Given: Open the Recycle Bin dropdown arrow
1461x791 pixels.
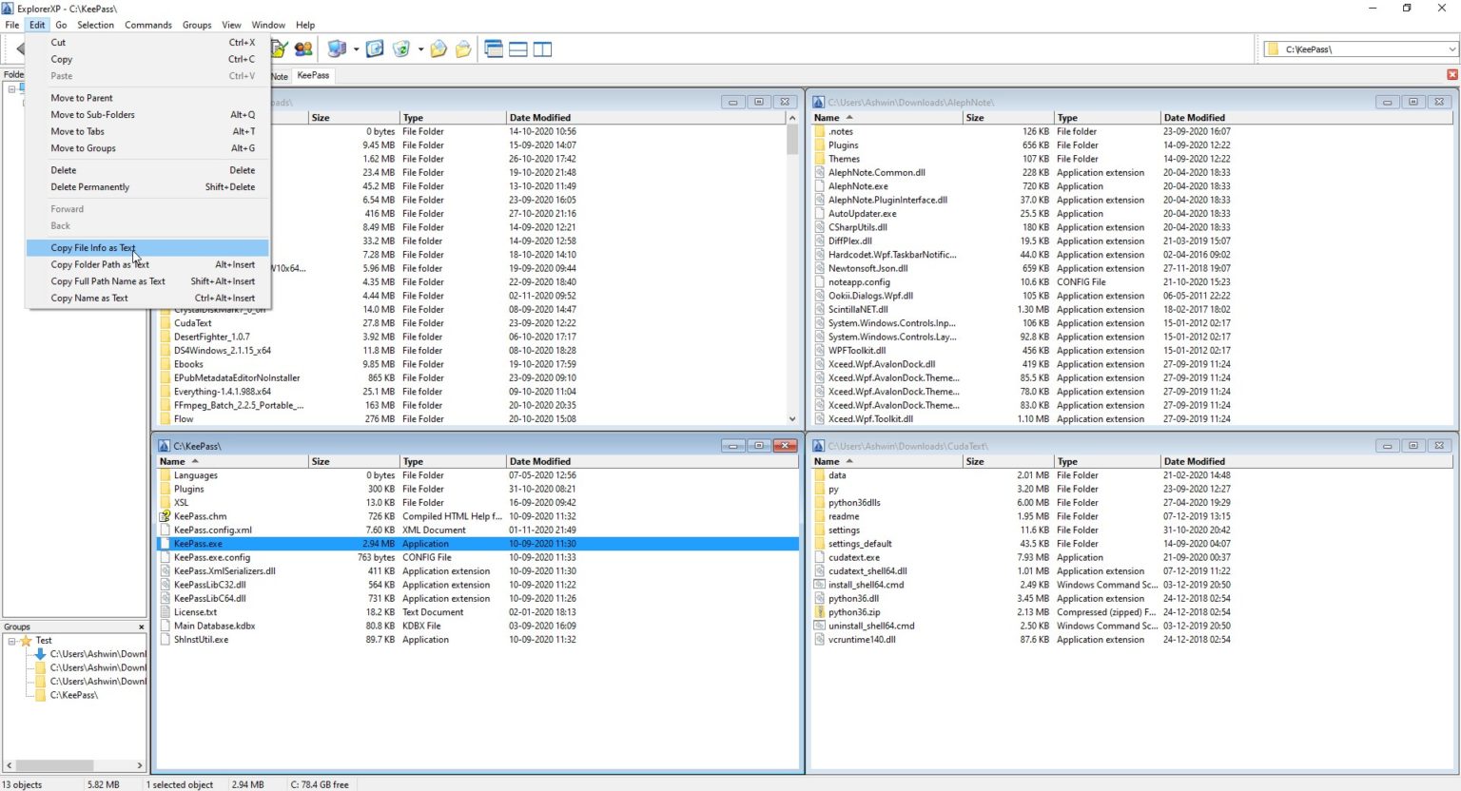Looking at the screenshot, I should [420, 48].
